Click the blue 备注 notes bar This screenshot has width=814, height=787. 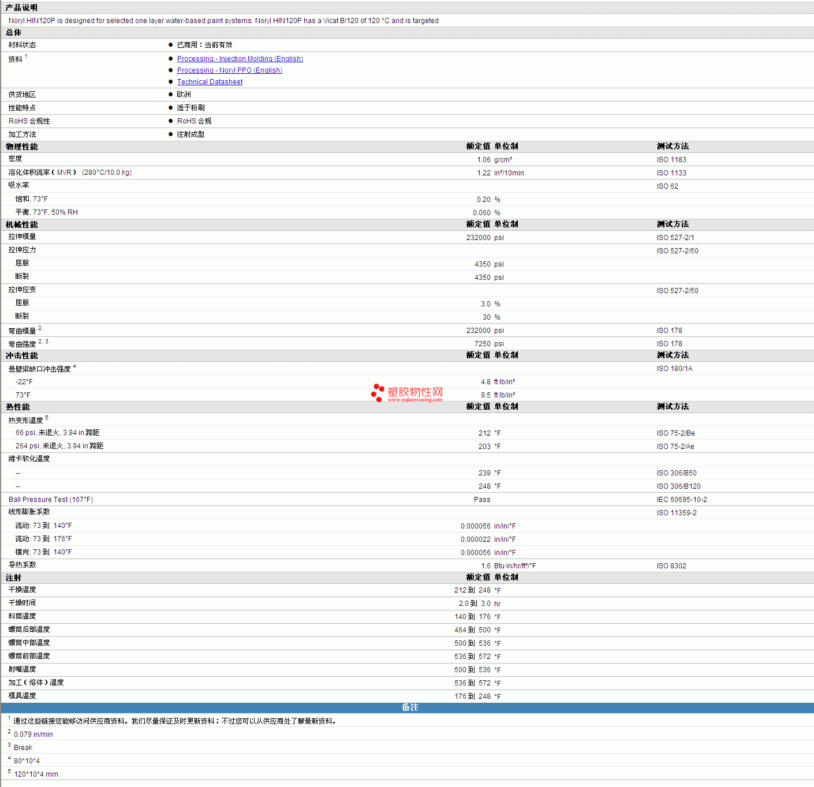point(407,707)
